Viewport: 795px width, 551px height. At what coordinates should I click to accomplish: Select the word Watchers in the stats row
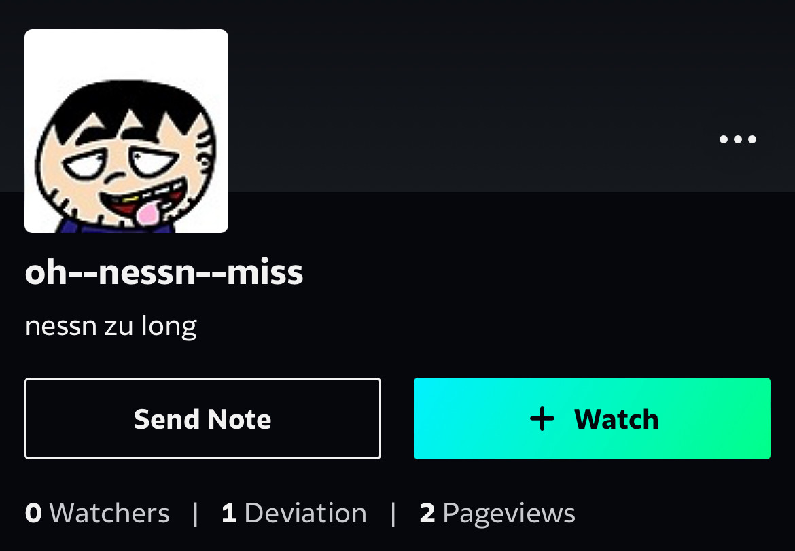pyautogui.click(x=109, y=513)
